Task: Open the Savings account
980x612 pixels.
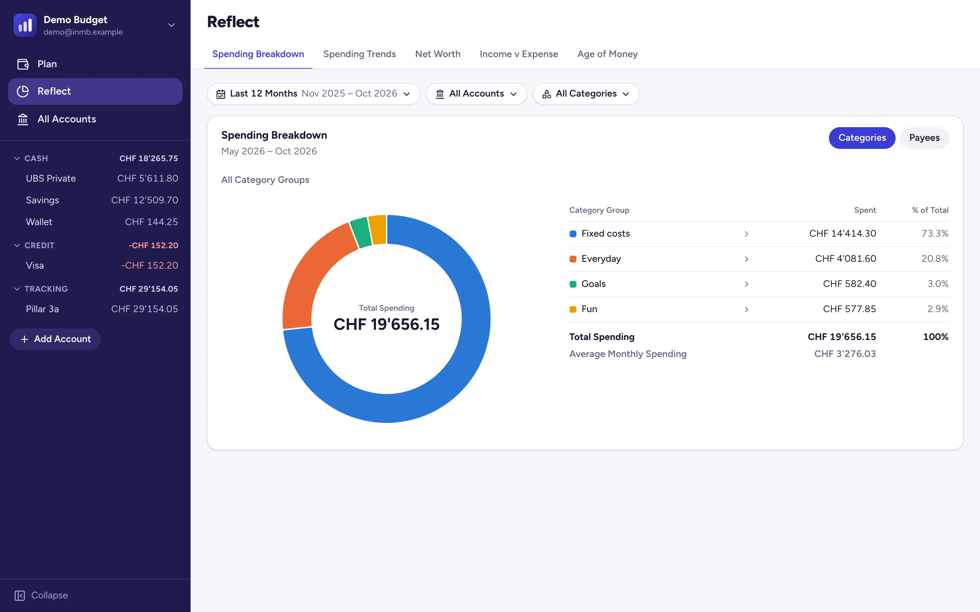Action: [x=95, y=200]
